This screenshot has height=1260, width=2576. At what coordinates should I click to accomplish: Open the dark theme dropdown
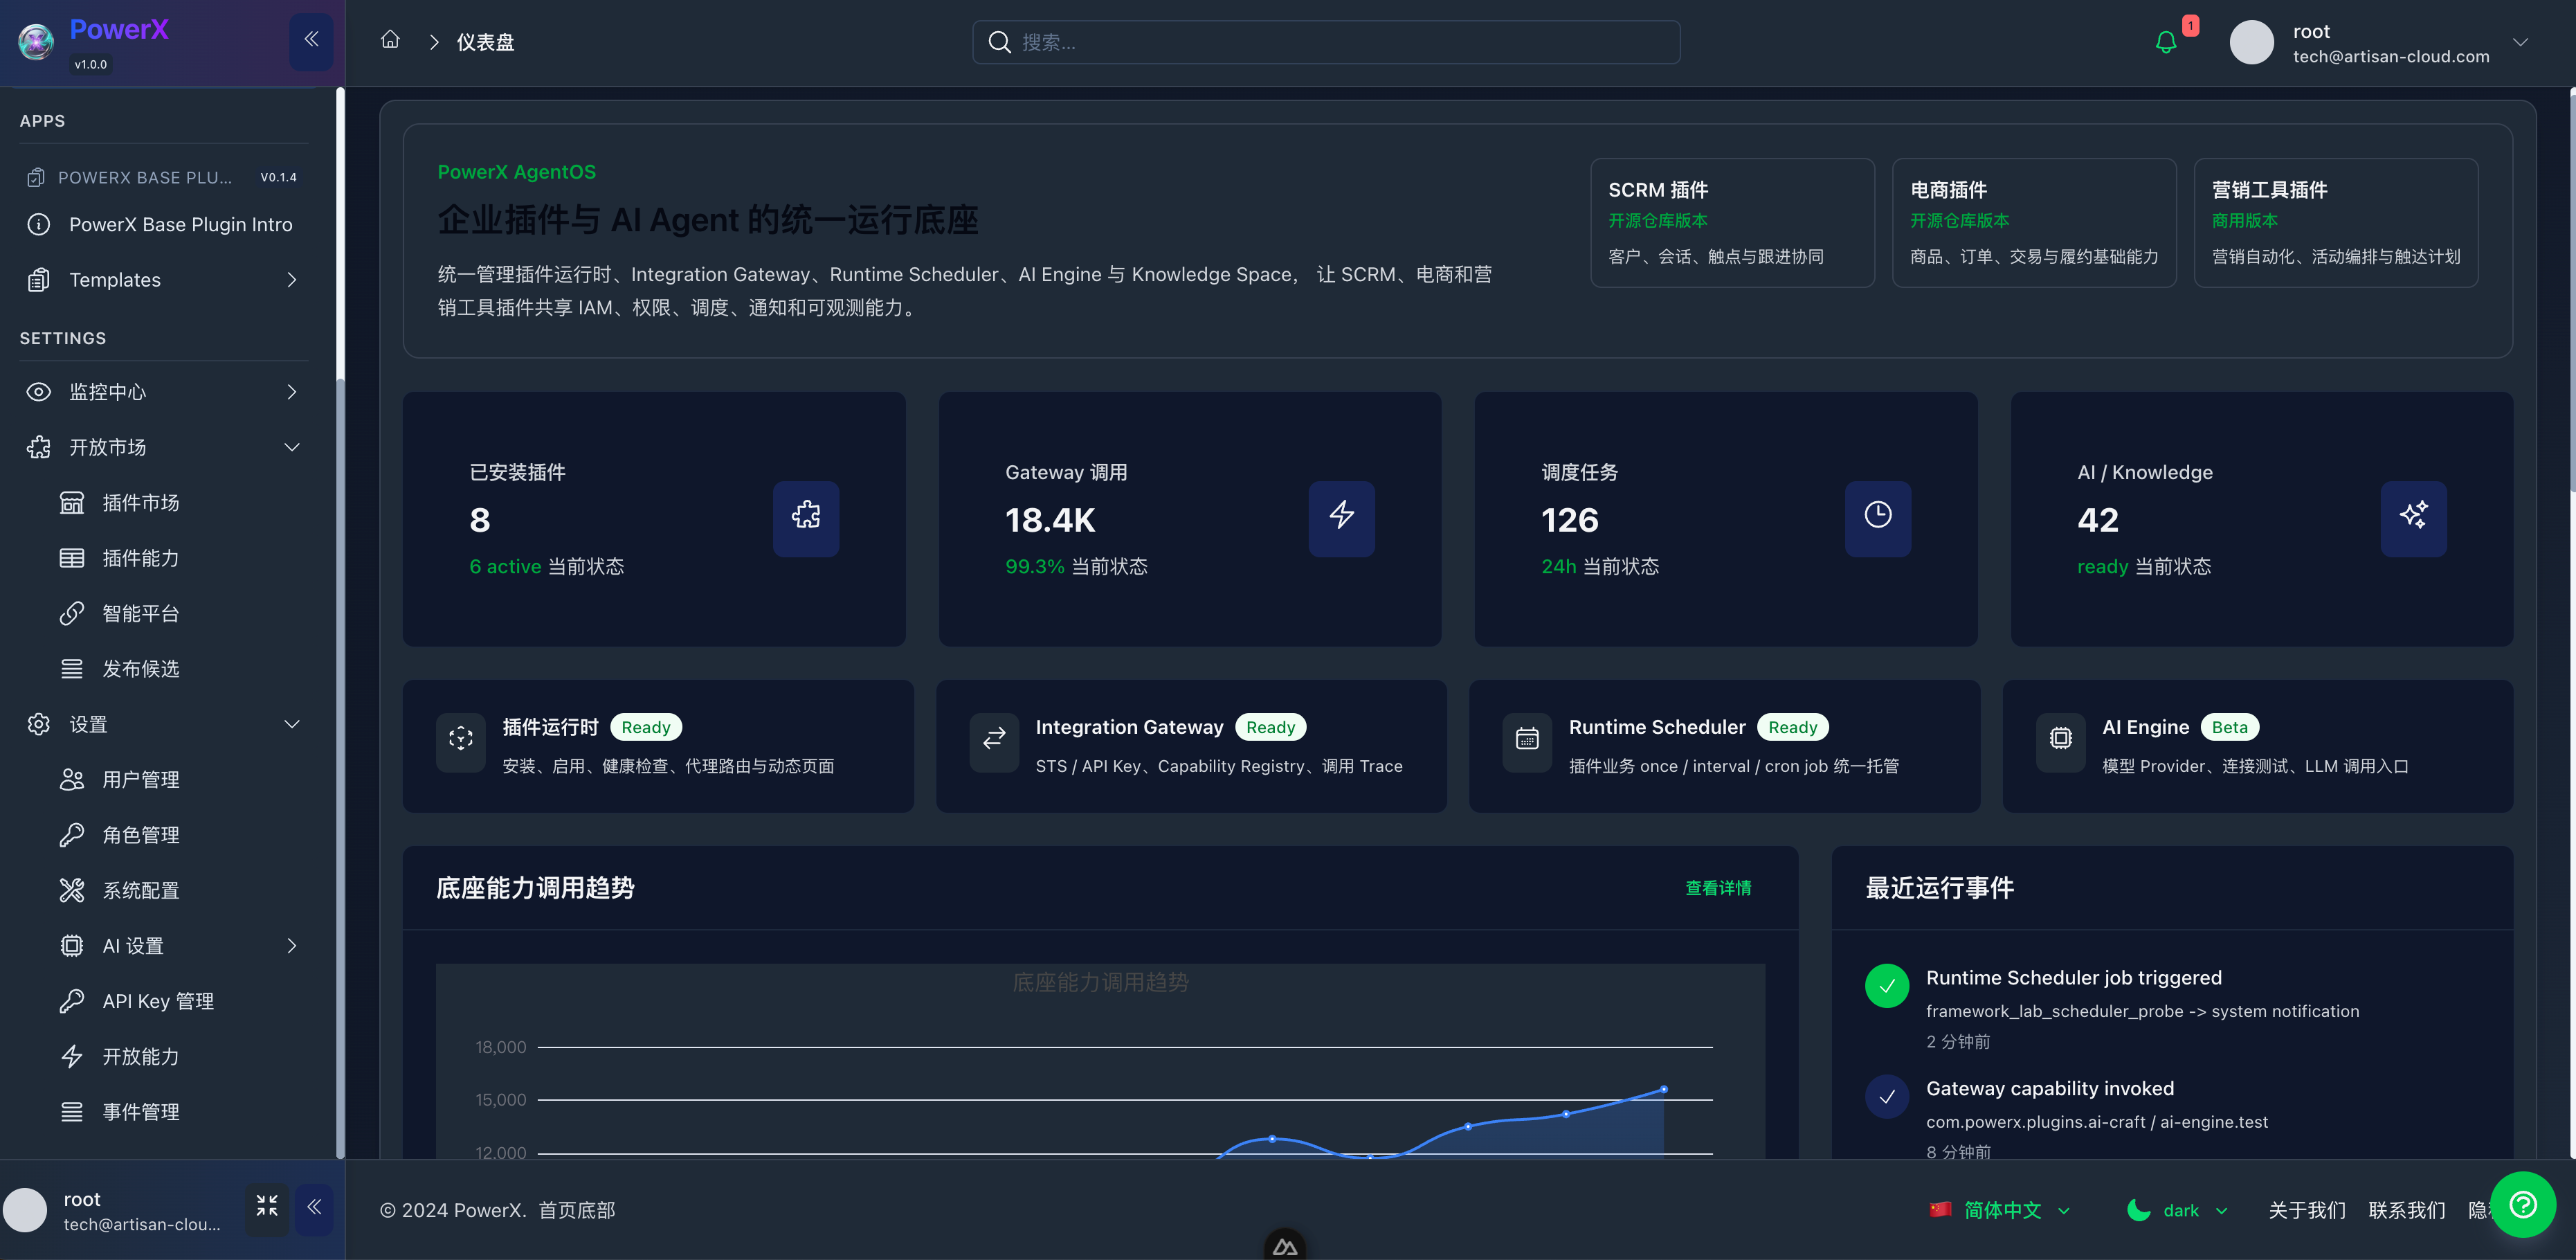click(x=2178, y=1210)
